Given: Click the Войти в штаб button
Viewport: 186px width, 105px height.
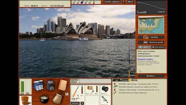Looking at the screenshot, I should (151, 42).
